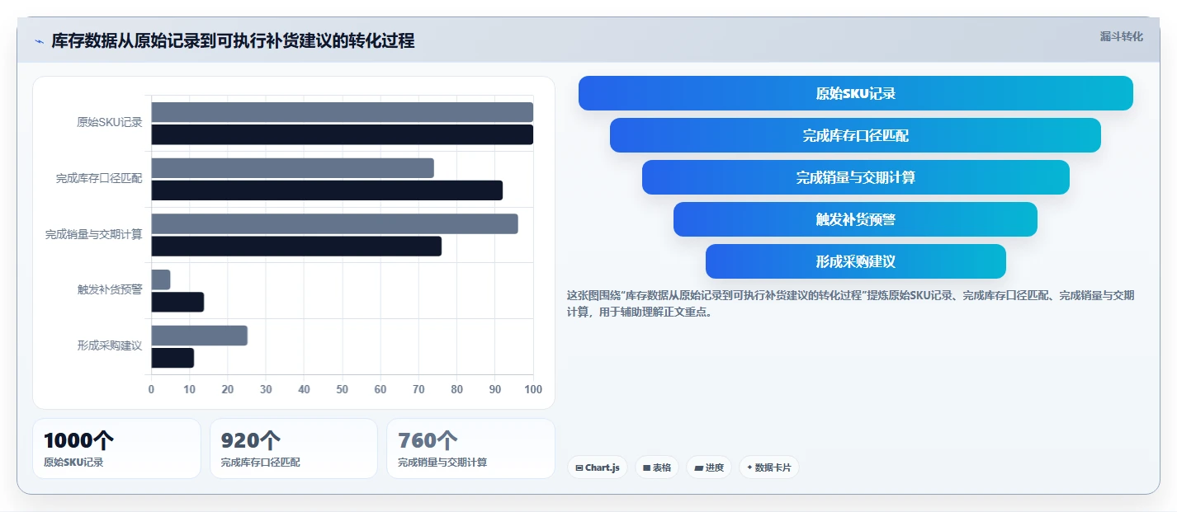The image size is (1177, 512).
Task: Click the 漏斗转化 label in the header
Action: [1122, 36]
